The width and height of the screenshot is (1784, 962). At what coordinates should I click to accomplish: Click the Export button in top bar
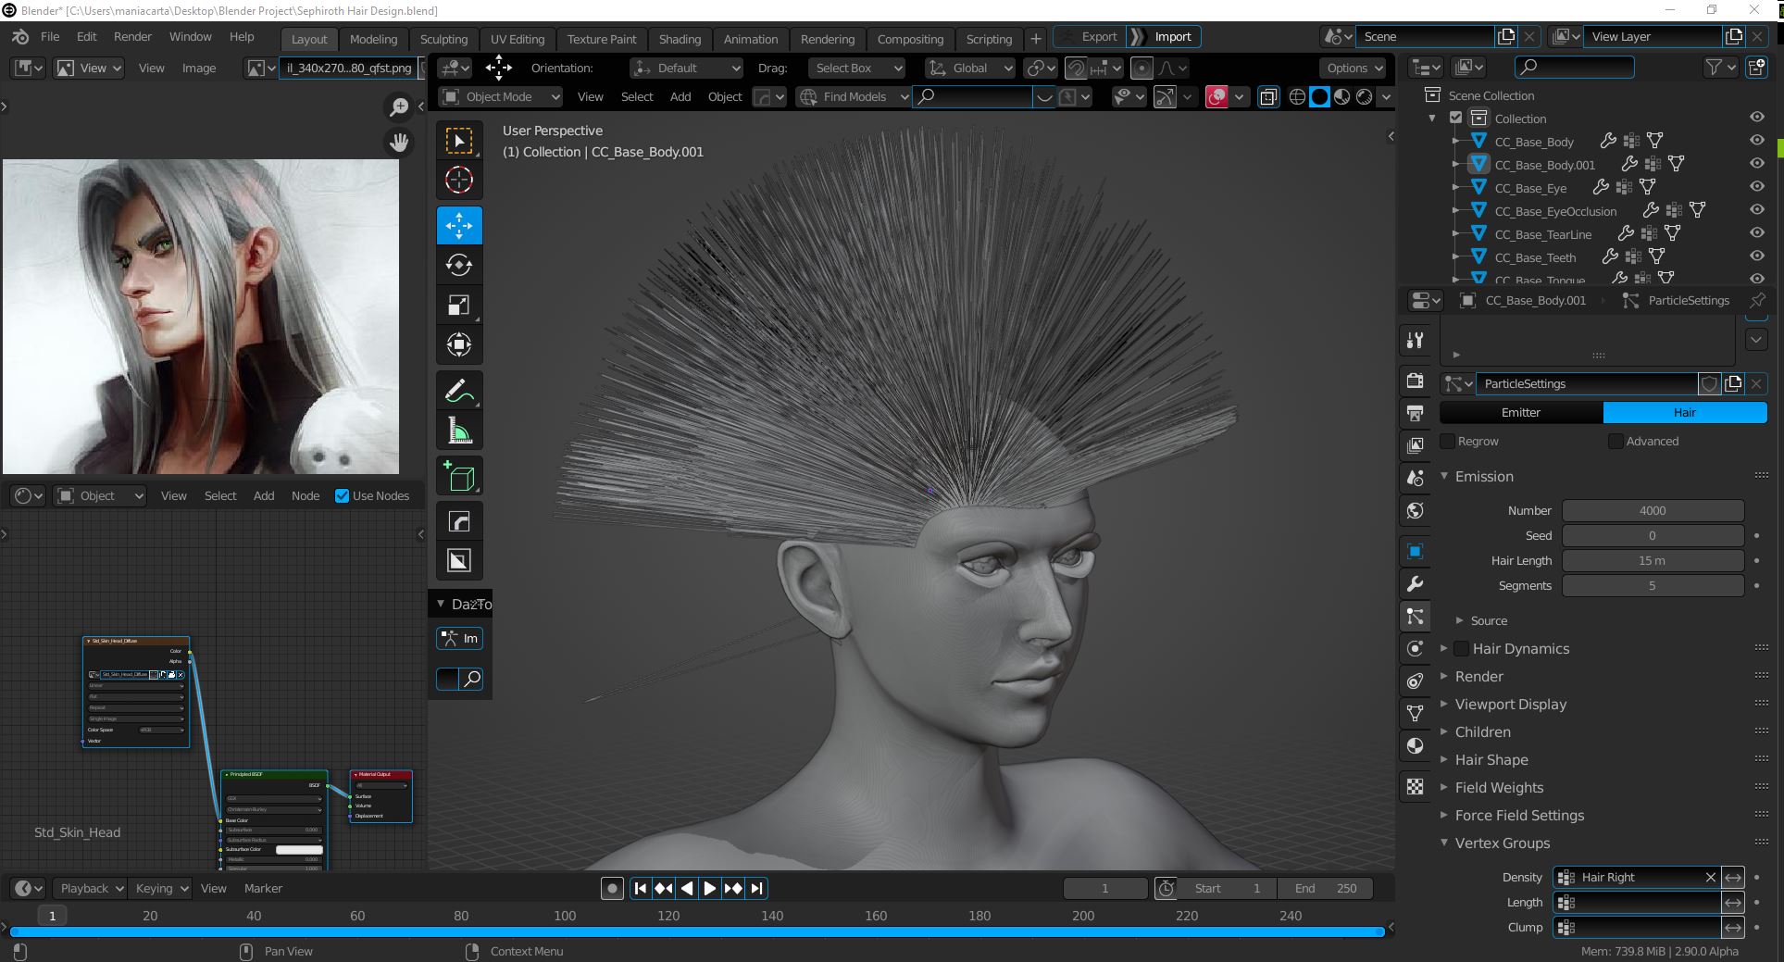1089,37
